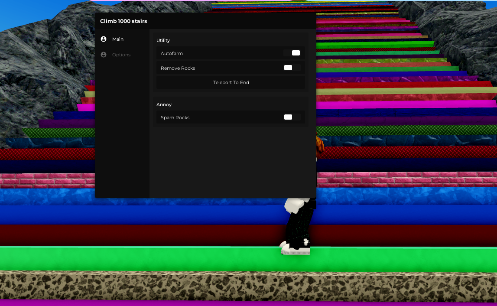The height and width of the screenshot is (306, 497).
Task: Toggle the Autofarm switch
Action: [x=292, y=53]
